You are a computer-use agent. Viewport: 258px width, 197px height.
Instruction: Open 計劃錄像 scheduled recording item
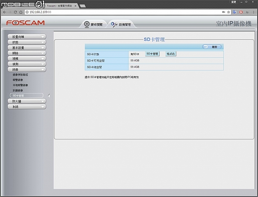[x=18, y=90]
